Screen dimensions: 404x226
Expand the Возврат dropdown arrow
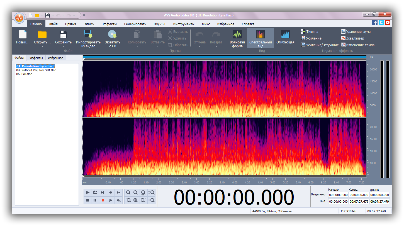click(216, 46)
